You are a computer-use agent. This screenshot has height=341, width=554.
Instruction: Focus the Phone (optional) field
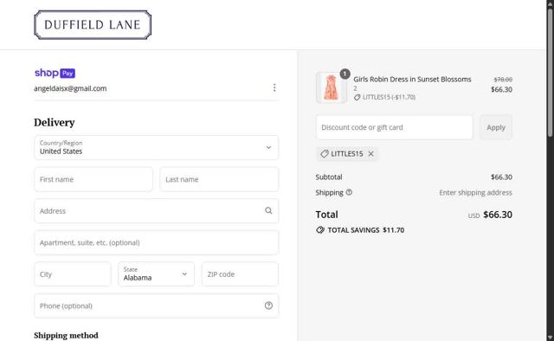coord(157,306)
